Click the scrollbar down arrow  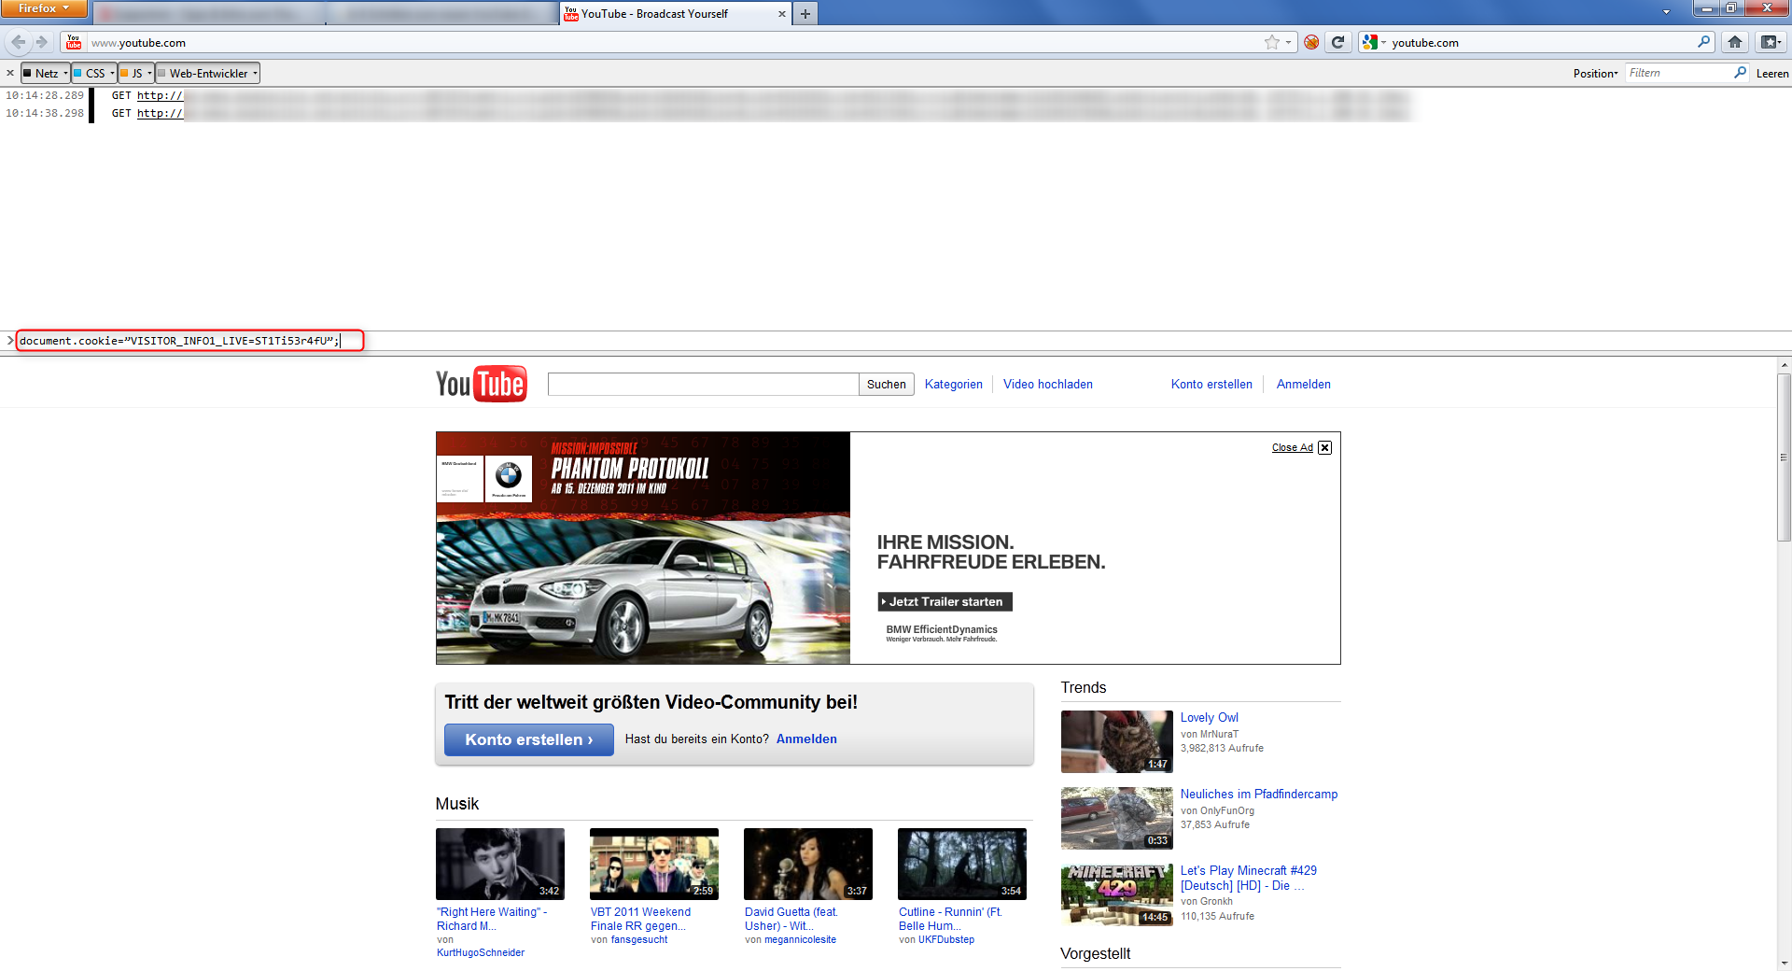pos(1784,963)
